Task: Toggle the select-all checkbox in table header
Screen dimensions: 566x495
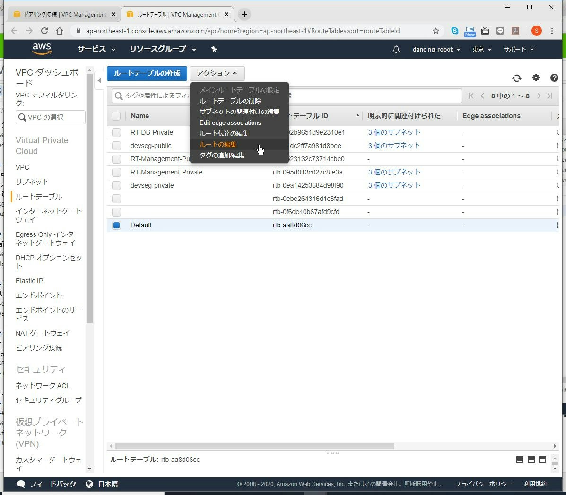Action: point(116,116)
